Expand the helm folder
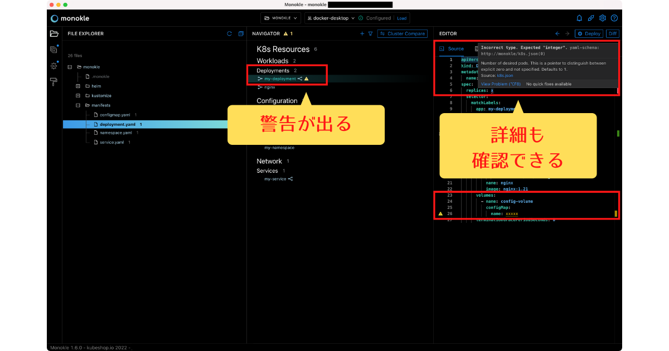669x351 pixels. [x=78, y=86]
